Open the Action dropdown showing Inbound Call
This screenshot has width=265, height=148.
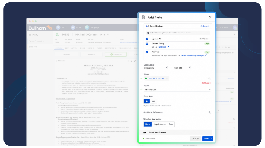point(177,90)
